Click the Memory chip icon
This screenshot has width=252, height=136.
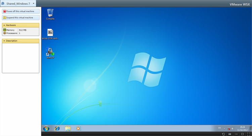(x=5, y=30)
